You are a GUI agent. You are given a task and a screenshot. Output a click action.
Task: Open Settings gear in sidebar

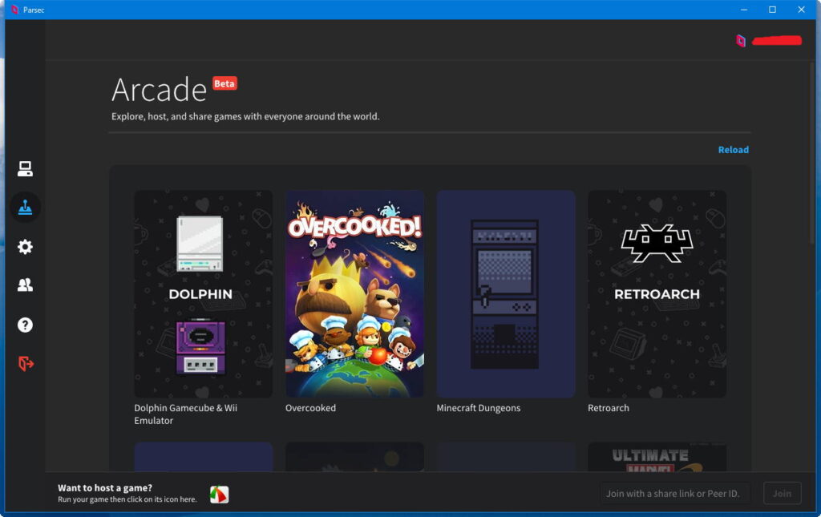coord(25,246)
